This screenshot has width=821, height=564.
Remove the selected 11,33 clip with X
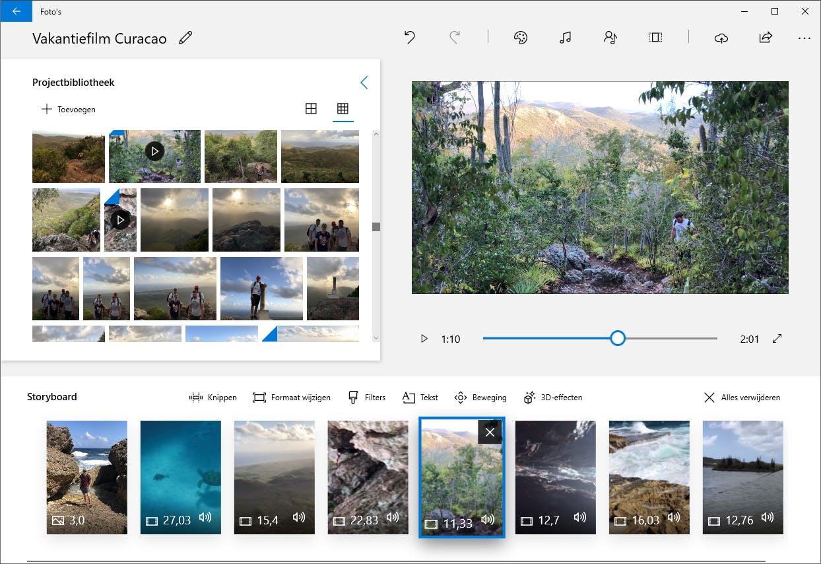(x=490, y=432)
